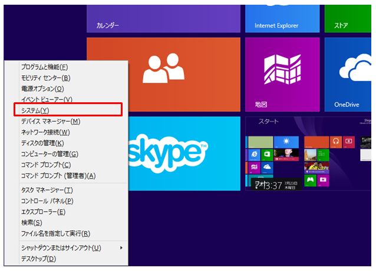Image resolution: width=376 pixels, height=271 pixels.
Task: Open ネットワーク接続(W)
Action: coord(45,132)
